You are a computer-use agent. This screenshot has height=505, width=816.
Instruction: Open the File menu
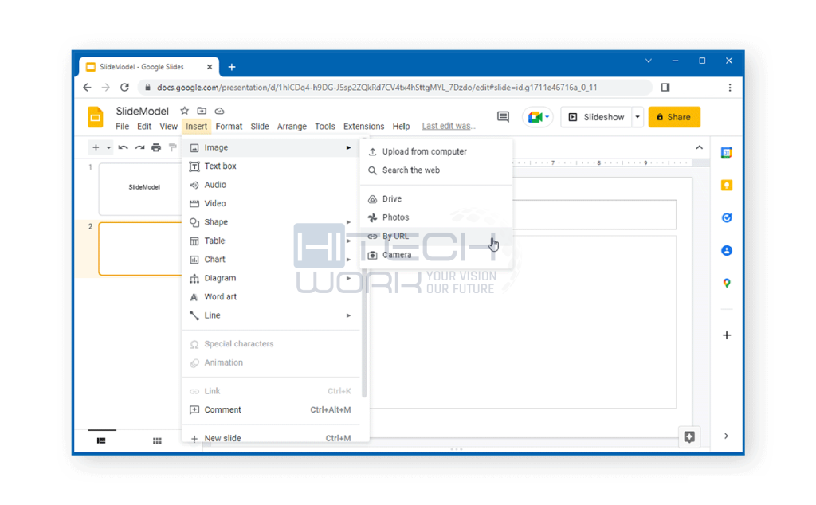[122, 127]
